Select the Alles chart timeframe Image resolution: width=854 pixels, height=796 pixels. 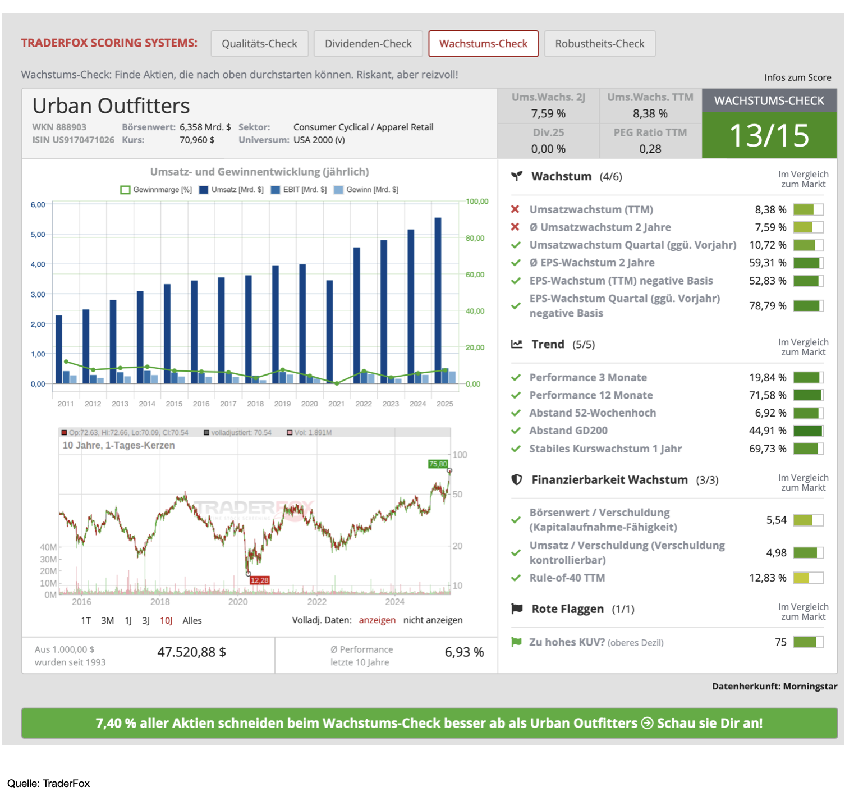[x=192, y=620]
